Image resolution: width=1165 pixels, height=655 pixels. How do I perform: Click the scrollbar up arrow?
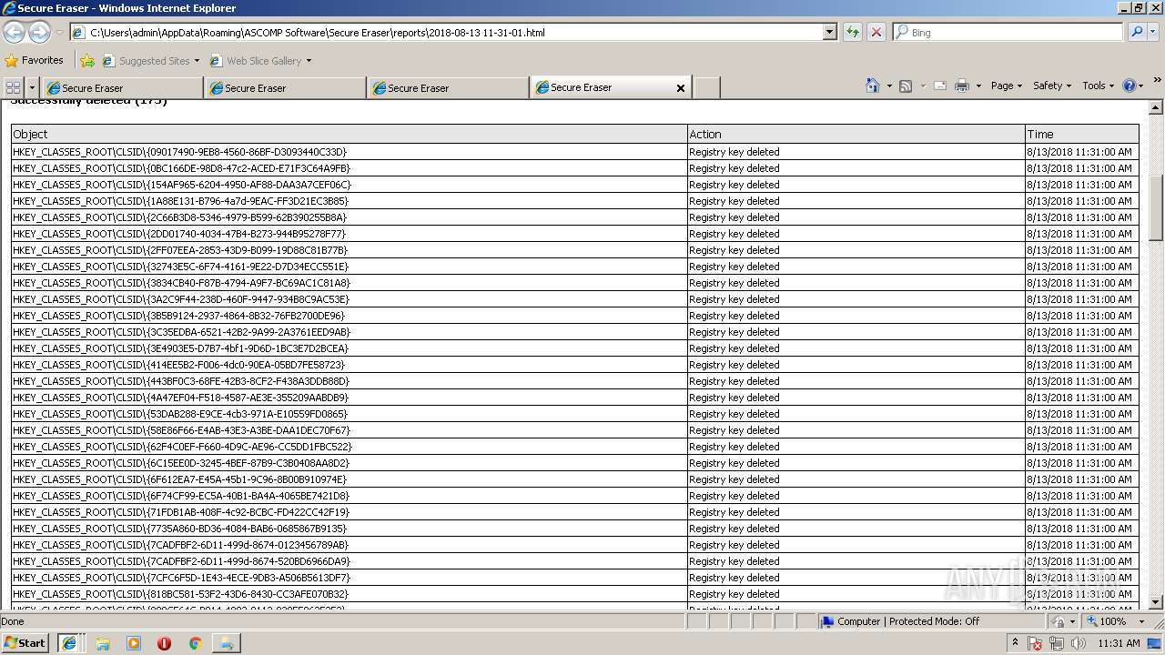(x=1156, y=107)
